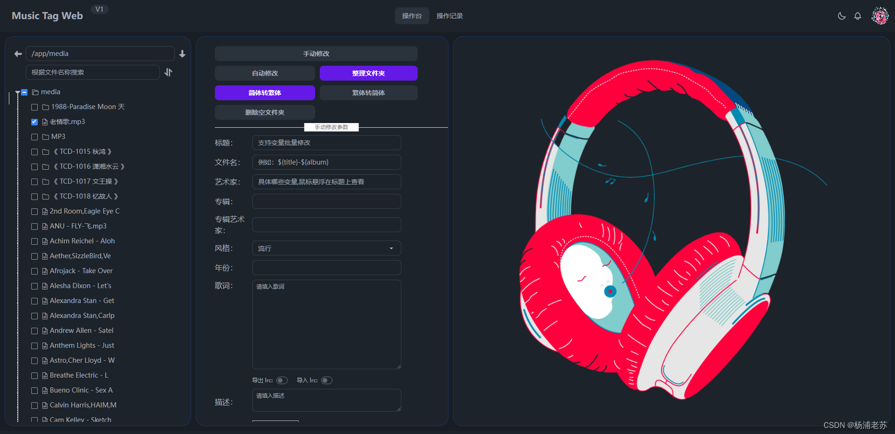This screenshot has width=895, height=434.
Task: Click the Aether,SizzleBird file icon
Action: point(45,256)
